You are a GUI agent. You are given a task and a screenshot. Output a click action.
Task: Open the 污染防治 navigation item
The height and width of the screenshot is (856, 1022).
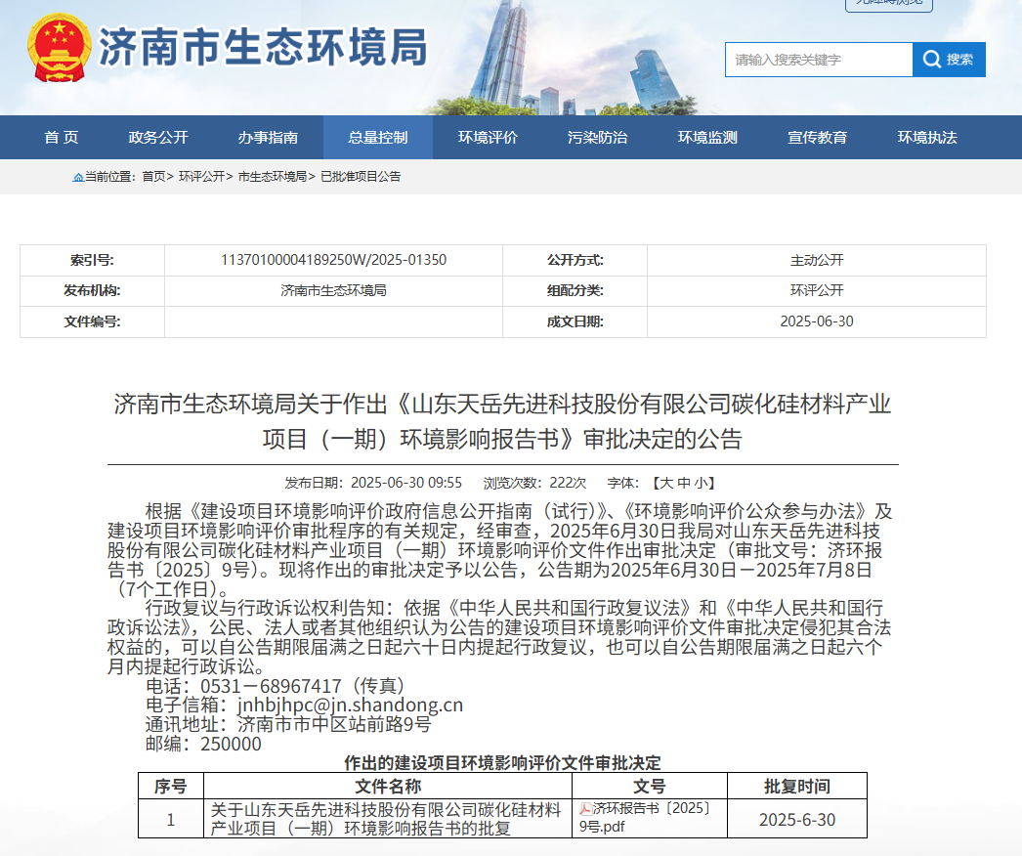tap(598, 138)
